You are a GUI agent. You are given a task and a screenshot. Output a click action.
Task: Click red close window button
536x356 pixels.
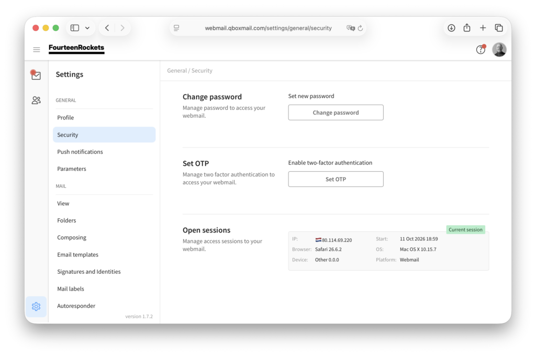click(x=36, y=28)
